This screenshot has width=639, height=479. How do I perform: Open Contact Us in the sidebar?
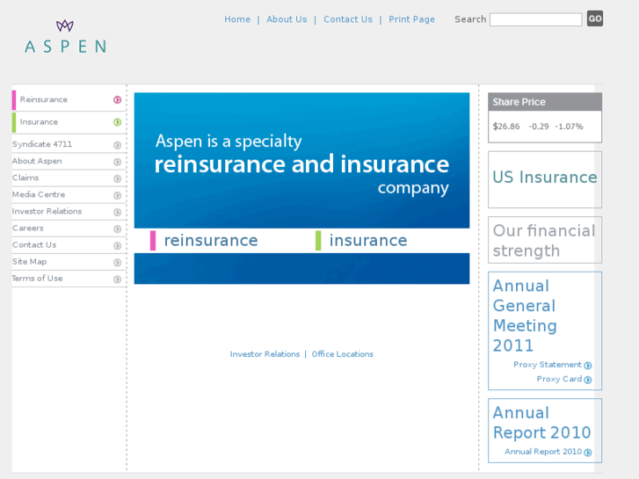coord(34,244)
